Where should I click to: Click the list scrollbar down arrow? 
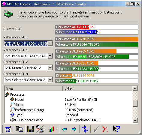point(135,121)
